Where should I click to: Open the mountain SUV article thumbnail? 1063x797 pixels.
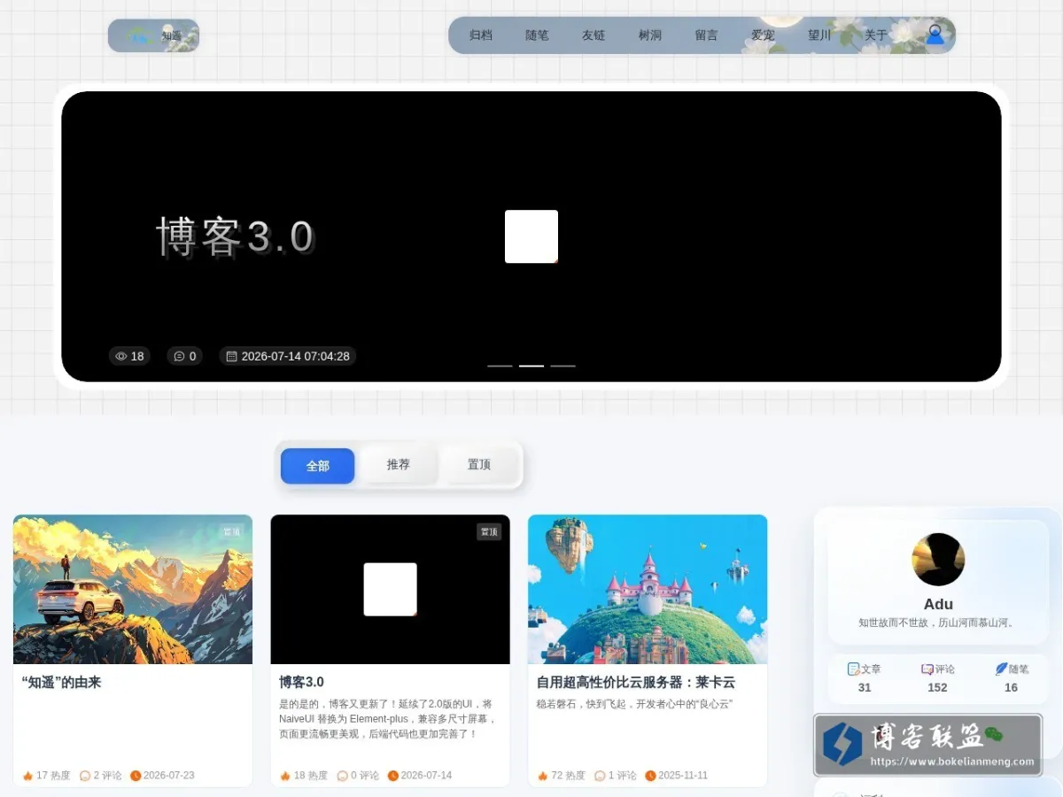coord(133,590)
